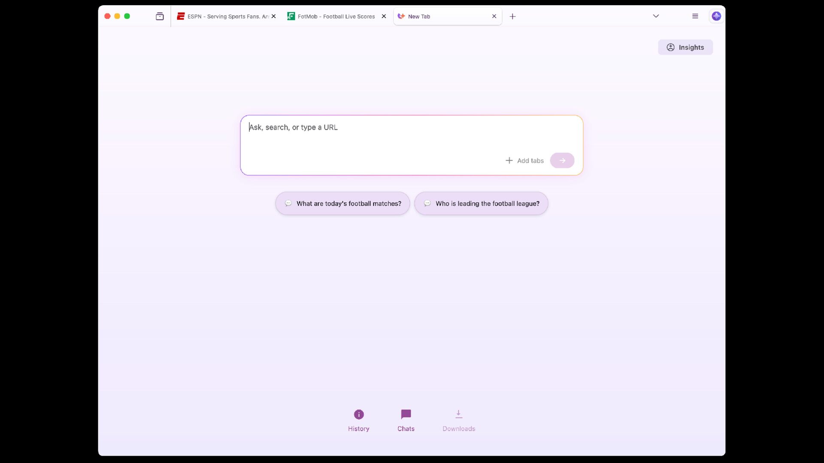Open a new tab with plus icon
The width and height of the screenshot is (824, 463).
[512, 16]
